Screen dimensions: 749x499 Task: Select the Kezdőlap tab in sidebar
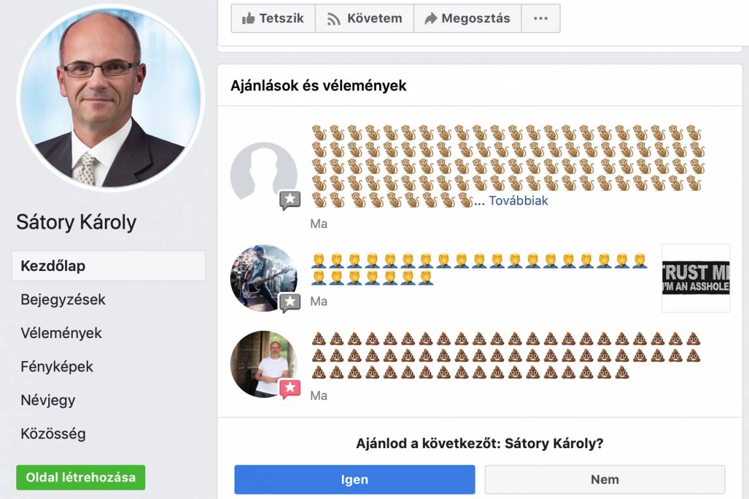click(108, 266)
